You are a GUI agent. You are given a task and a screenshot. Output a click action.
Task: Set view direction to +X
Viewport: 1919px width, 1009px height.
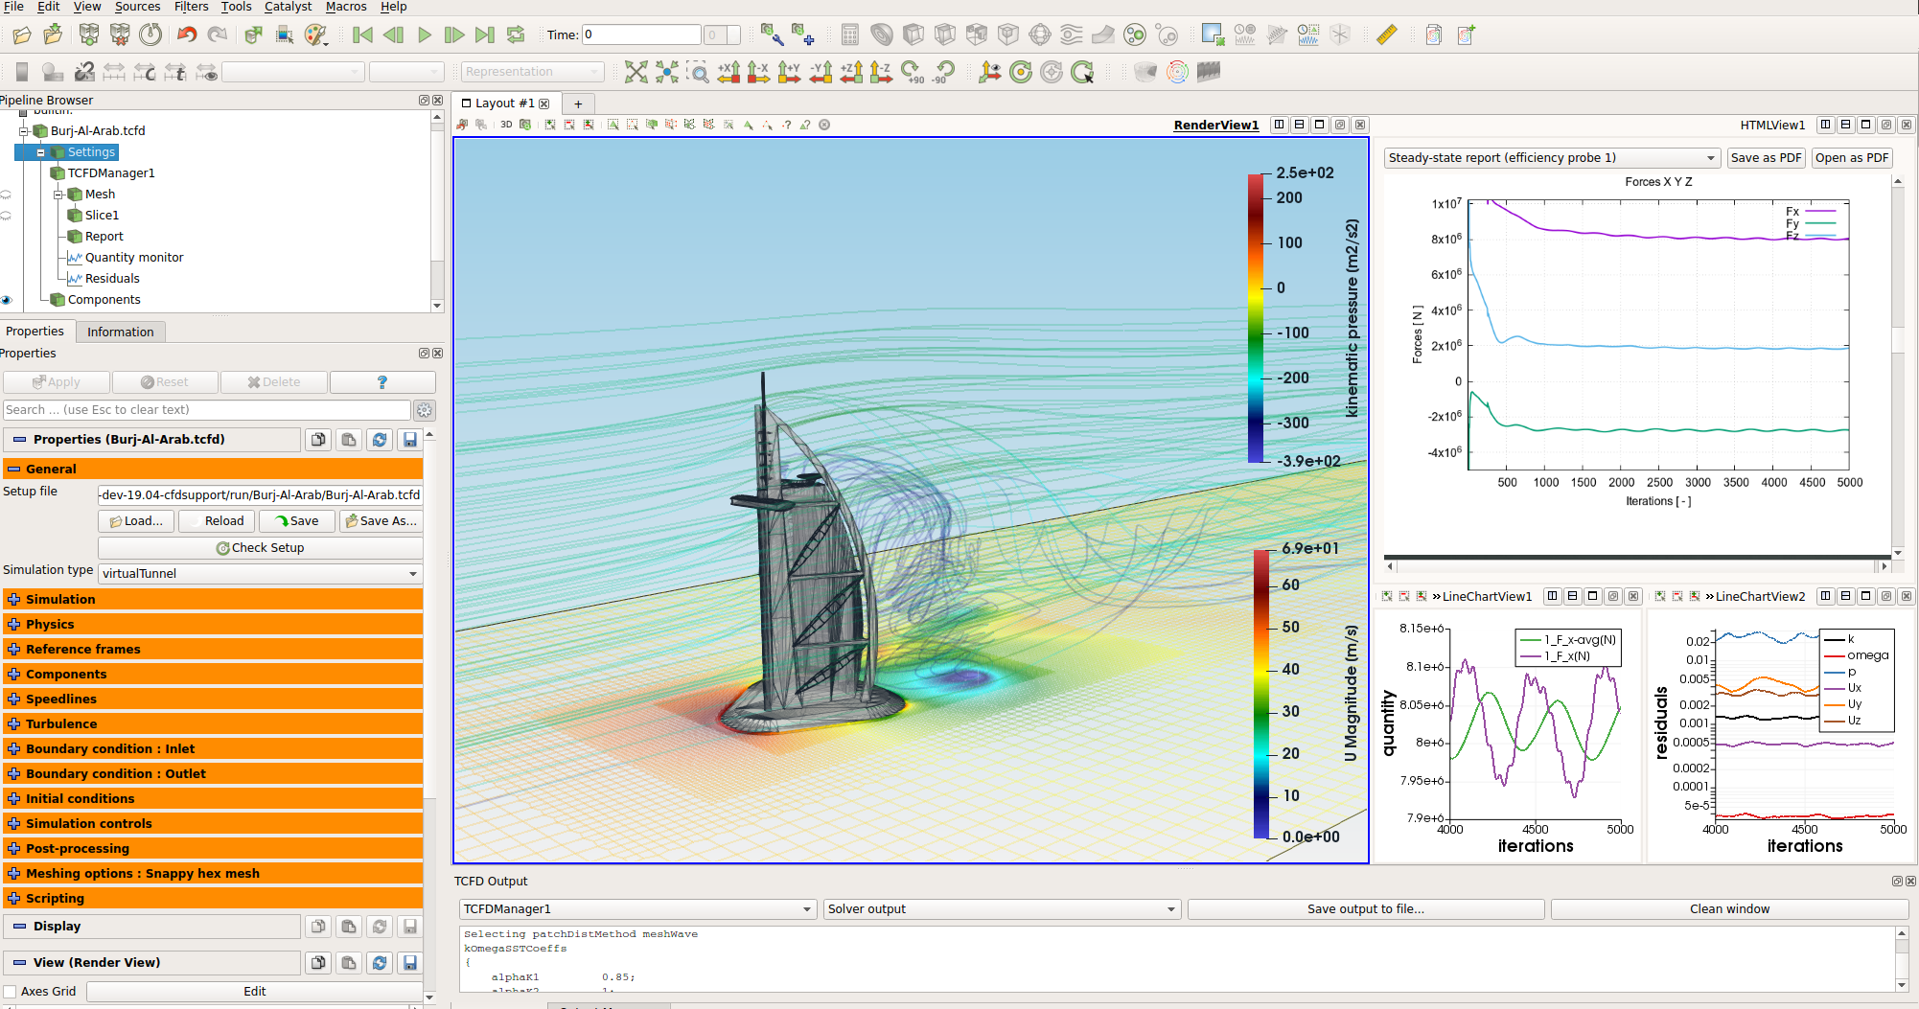tap(728, 72)
